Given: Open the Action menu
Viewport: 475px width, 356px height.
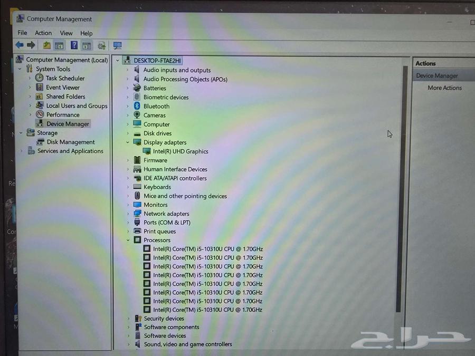Looking at the screenshot, I should 43,33.
